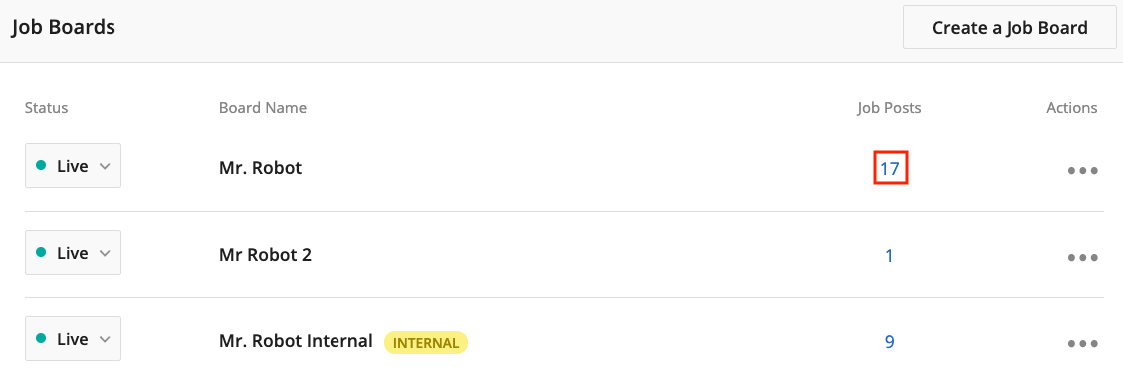Image resolution: width=1123 pixels, height=369 pixels.
Task: Click the Job Posts column header
Action: tap(889, 108)
